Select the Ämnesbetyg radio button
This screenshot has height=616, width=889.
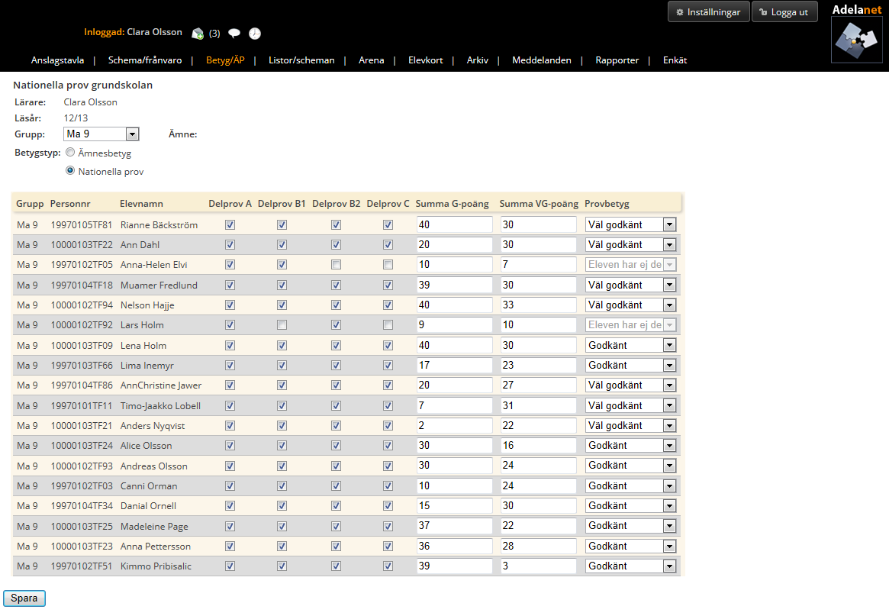tap(70, 152)
